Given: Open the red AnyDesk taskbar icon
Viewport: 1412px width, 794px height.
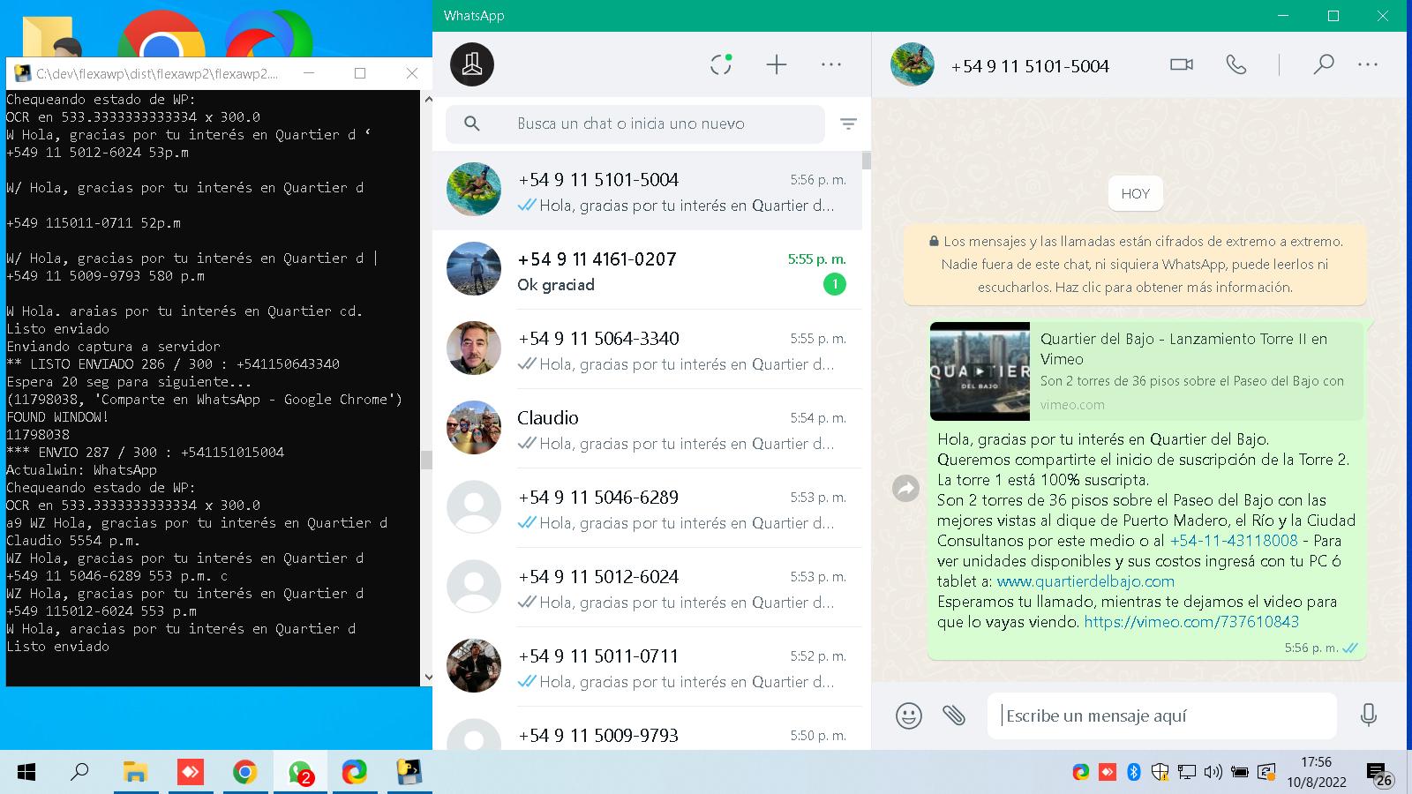Looking at the screenshot, I should coord(190,773).
